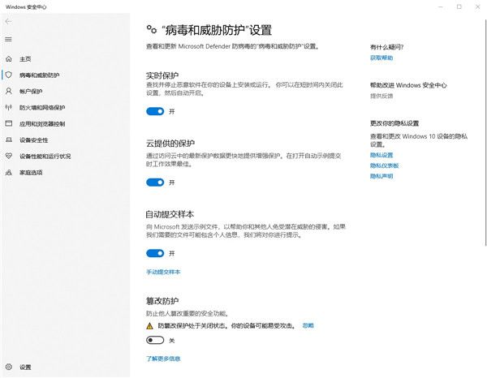Click the 提供反馈 link

pyautogui.click(x=381, y=96)
